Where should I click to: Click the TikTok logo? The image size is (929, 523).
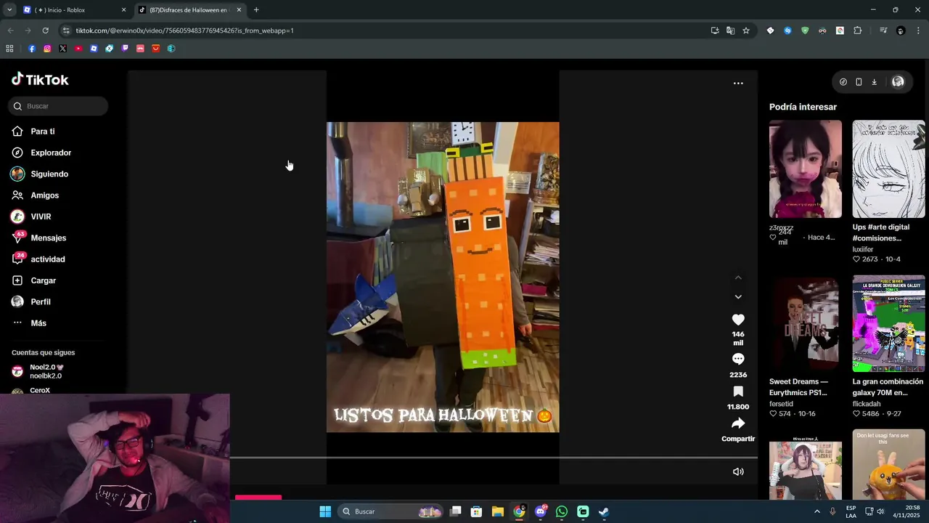coord(40,80)
